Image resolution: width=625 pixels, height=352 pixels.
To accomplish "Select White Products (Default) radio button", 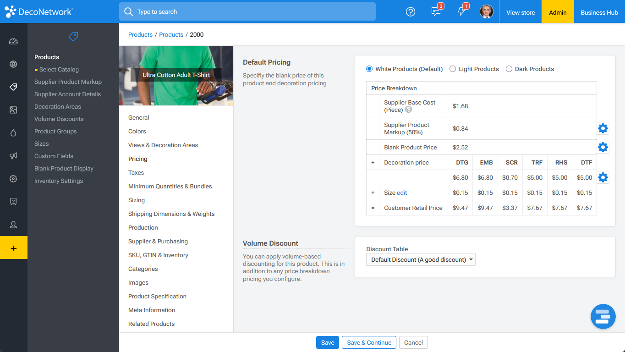I will pos(369,69).
